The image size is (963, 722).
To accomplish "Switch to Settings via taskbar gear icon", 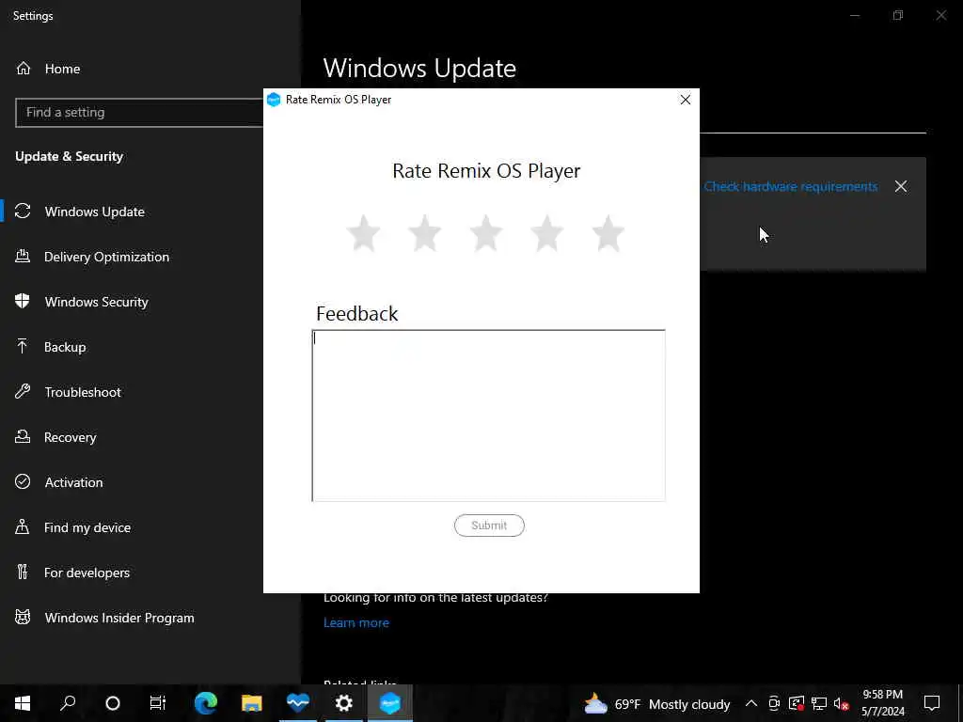I will click(x=344, y=703).
